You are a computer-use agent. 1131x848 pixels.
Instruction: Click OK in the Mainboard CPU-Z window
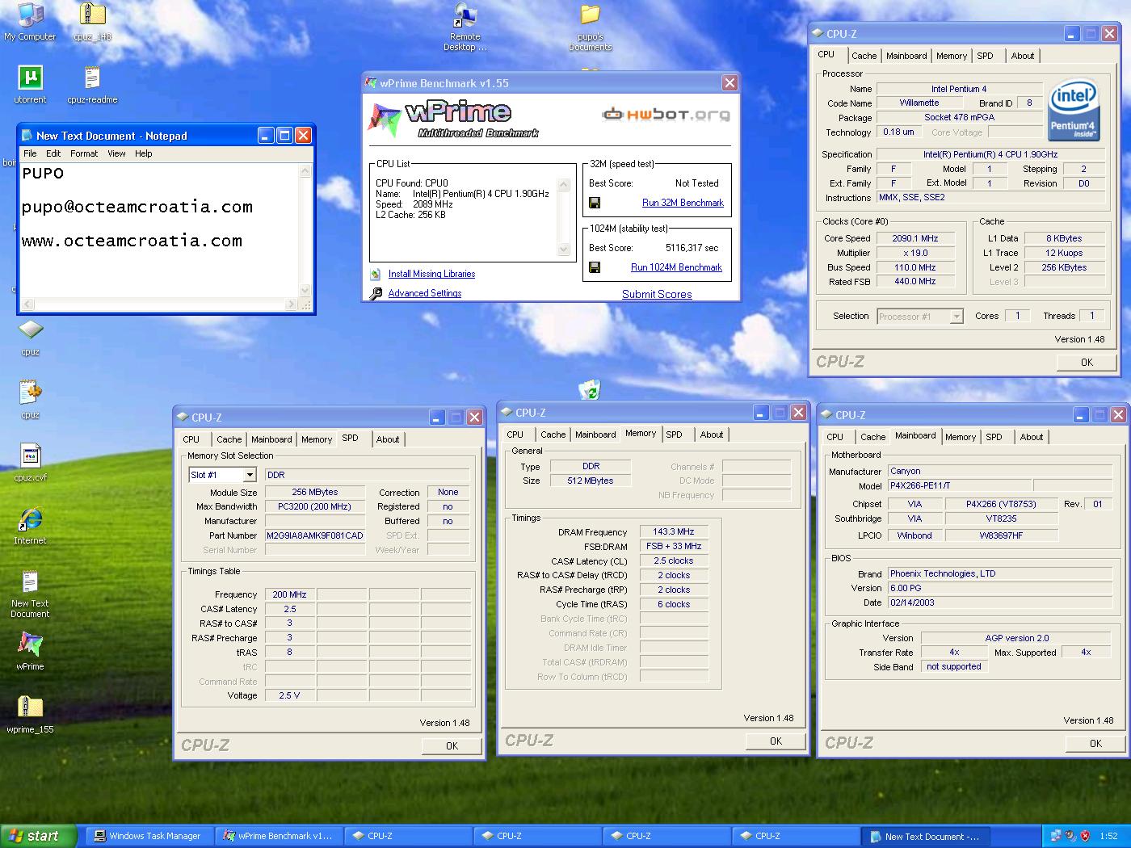pyautogui.click(x=1095, y=744)
